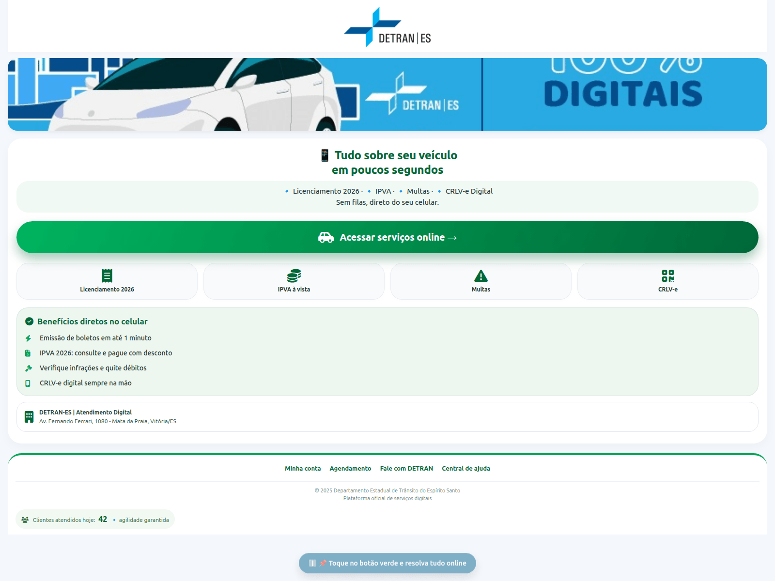Click the Av. Fernando Ferrari address line
The width and height of the screenshot is (775, 581).
point(108,421)
